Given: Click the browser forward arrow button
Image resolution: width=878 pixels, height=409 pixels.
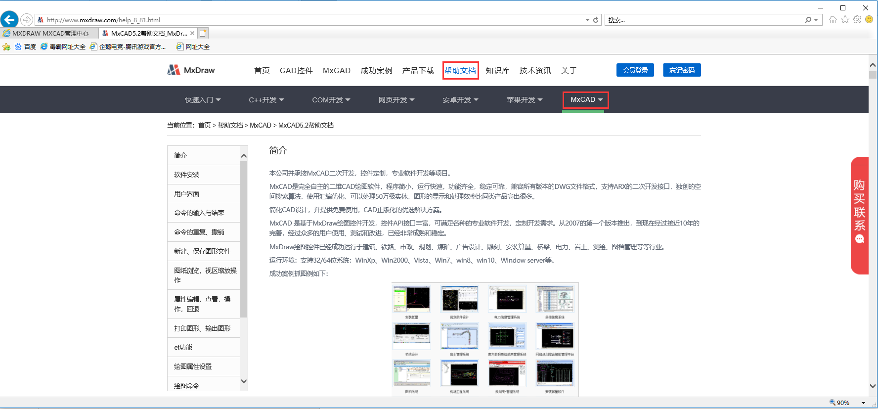Looking at the screenshot, I should click(27, 20).
